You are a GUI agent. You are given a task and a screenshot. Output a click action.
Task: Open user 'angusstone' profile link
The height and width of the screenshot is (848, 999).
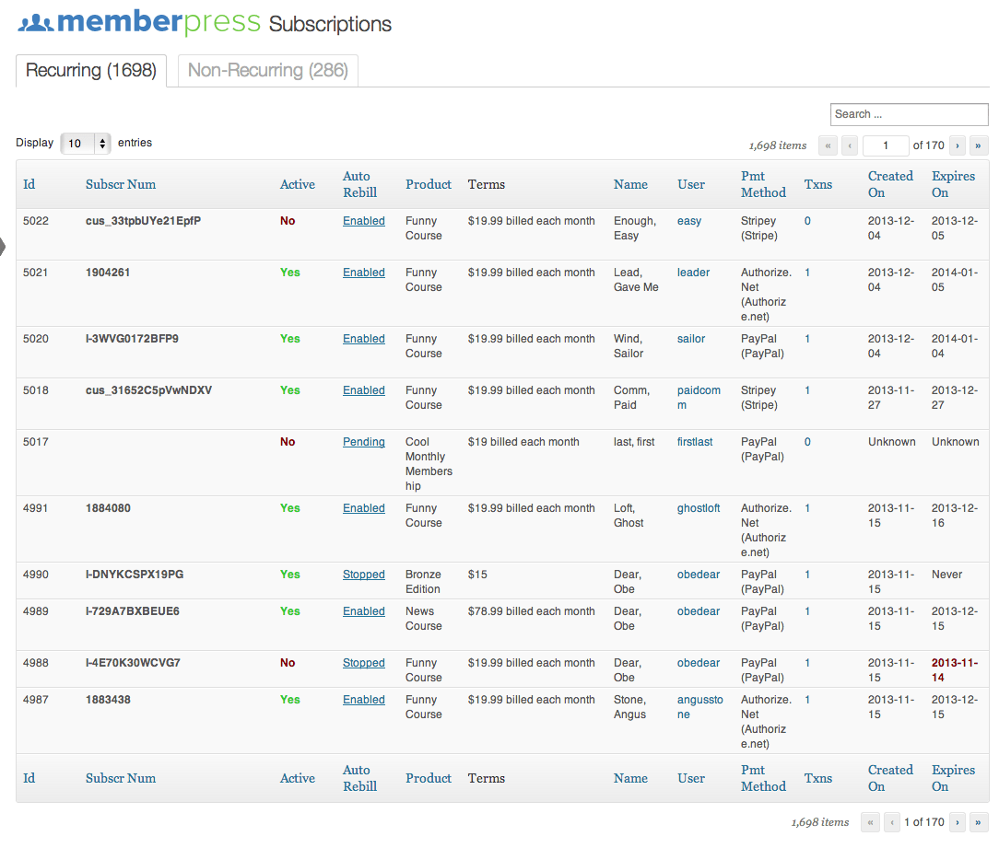click(700, 707)
